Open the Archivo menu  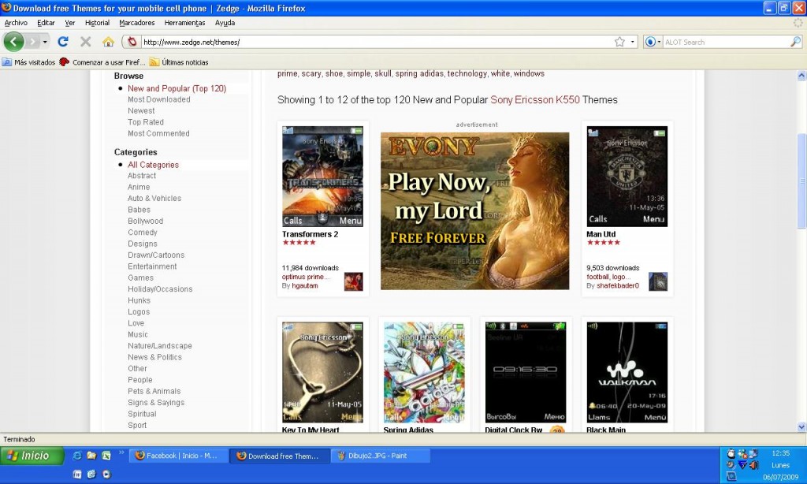[16, 23]
